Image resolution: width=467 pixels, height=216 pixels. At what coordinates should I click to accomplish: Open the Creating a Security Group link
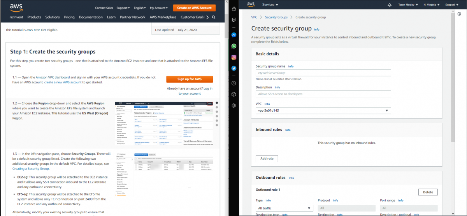point(31,169)
